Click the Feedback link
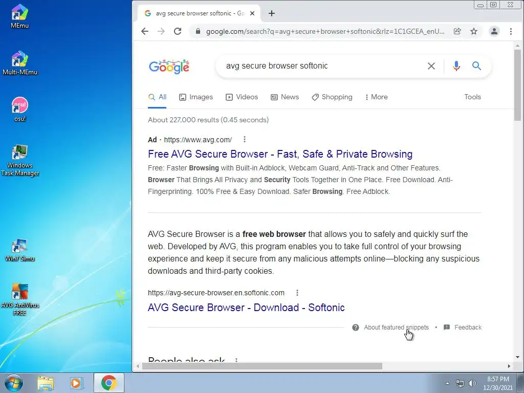Image resolution: width=524 pixels, height=393 pixels. pyautogui.click(x=468, y=327)
